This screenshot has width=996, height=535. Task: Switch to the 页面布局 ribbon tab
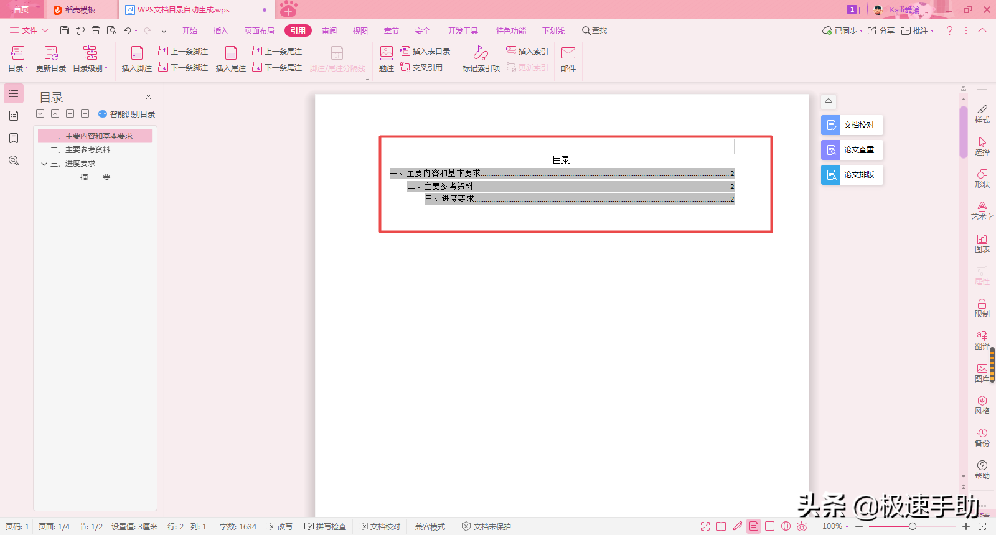coord(260,30)
